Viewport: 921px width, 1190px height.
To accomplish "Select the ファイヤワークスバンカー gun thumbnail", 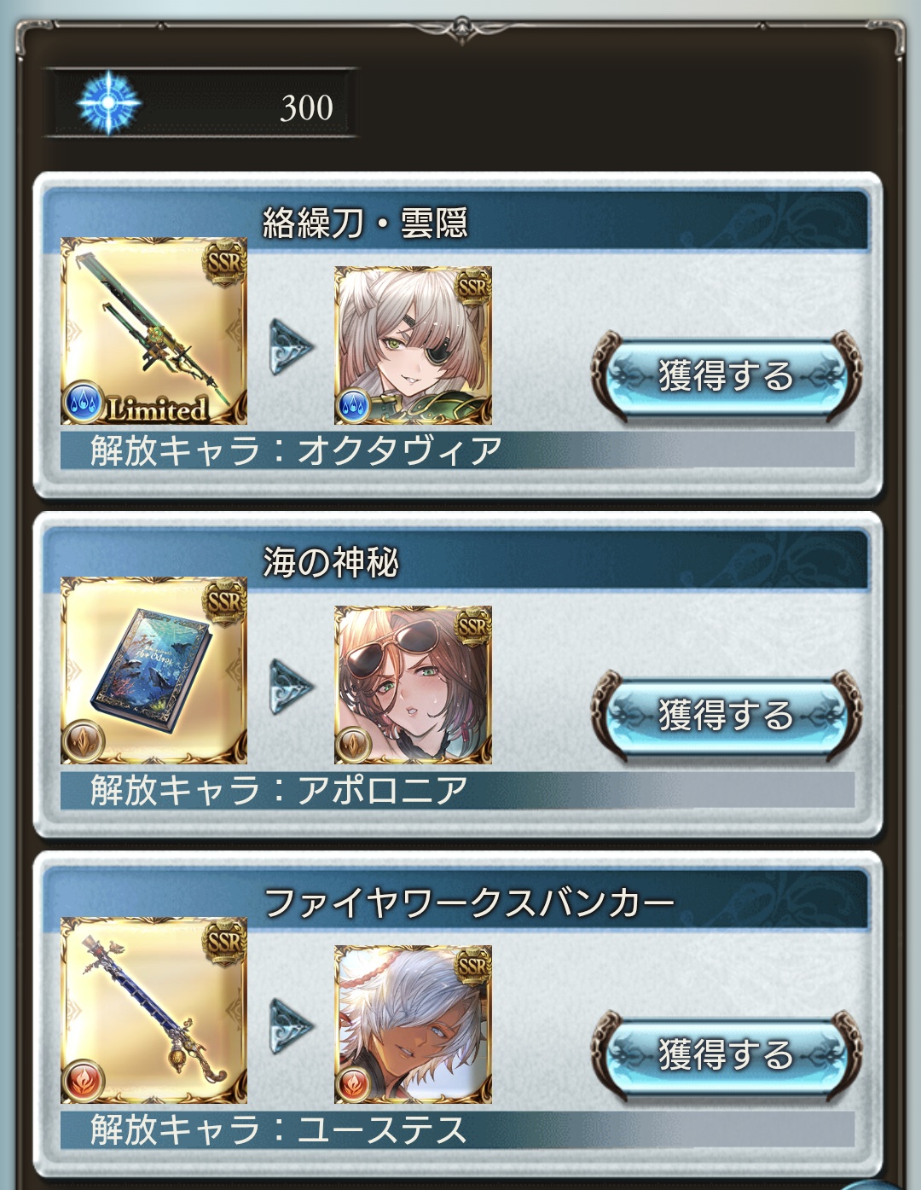I will click(154, 1010).
